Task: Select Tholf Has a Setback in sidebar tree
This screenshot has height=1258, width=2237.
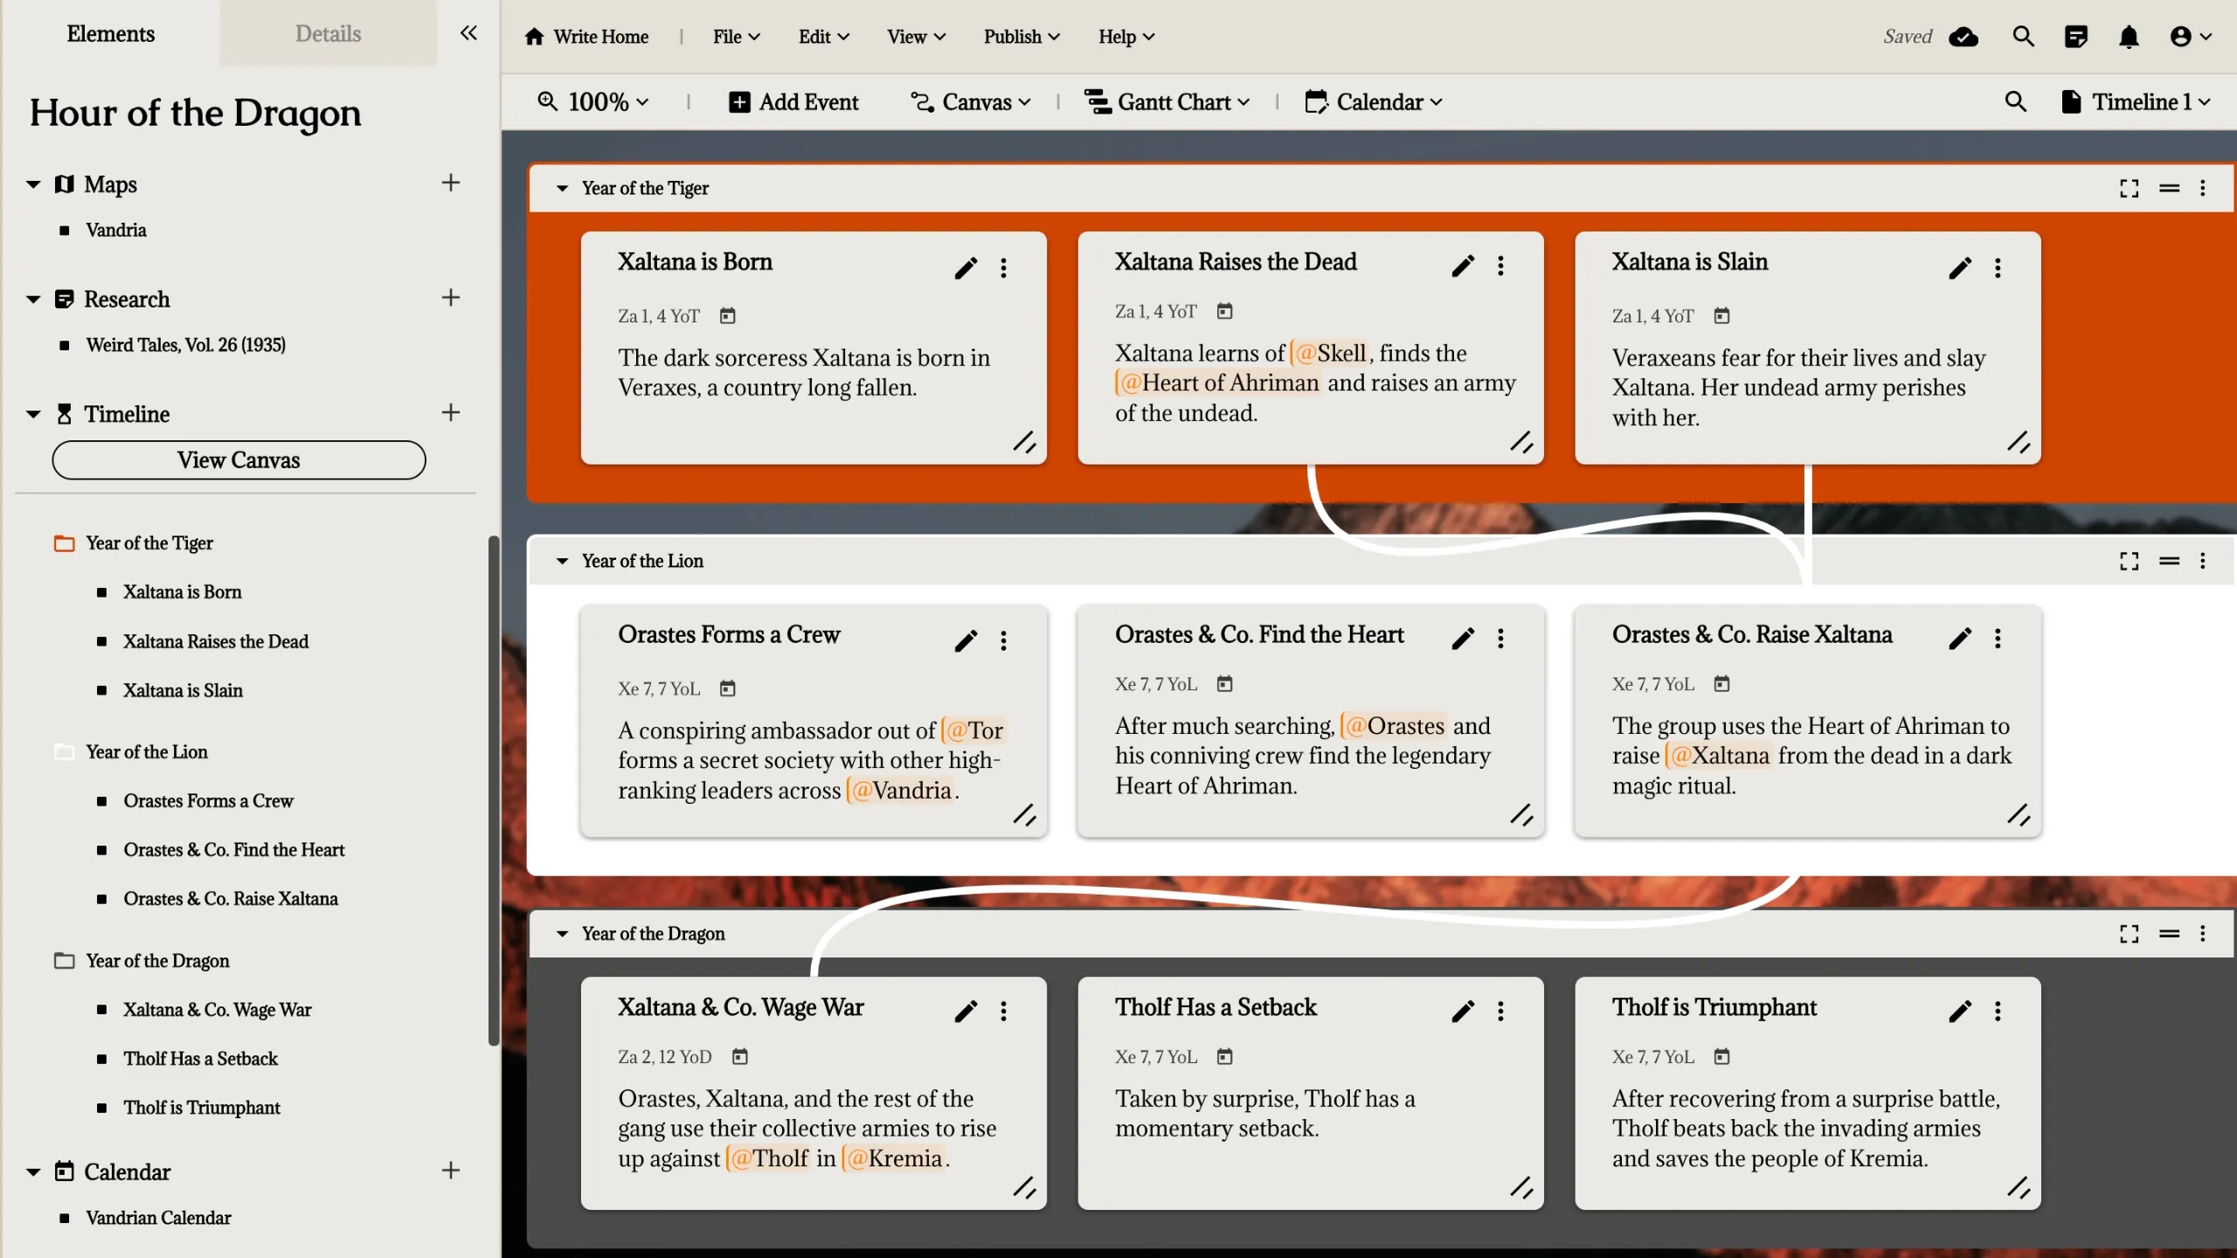Action: (x=200, y=1058)
